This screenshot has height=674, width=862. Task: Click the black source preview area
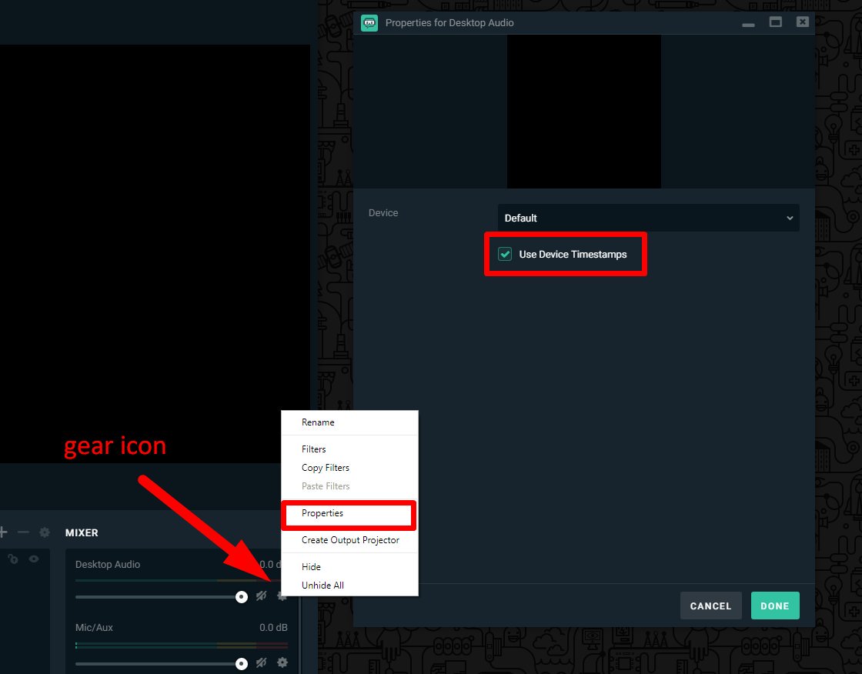pos(583,111)
